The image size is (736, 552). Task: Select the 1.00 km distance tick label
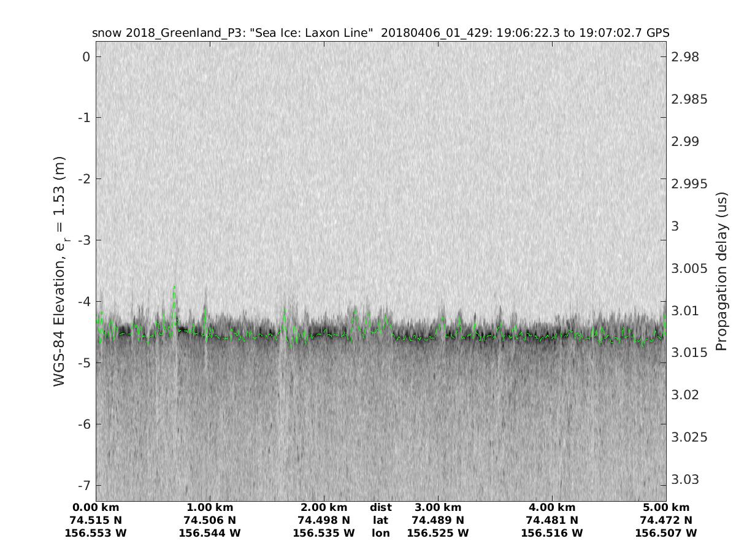[210, 508]
